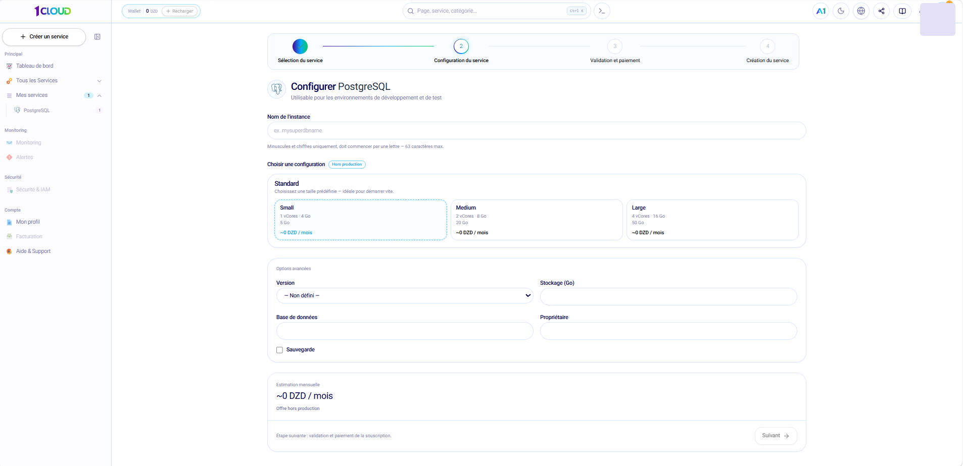Enable the Sauvegarde checkbox
The width and height of the screenshot is (963, 466).
click(x=279, y=350)
